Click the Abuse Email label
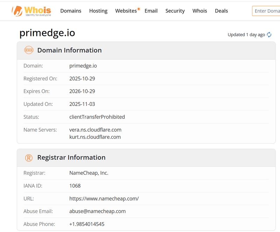Image resolution: width=280 pixels, height=232 pixels. pos(38,211)
